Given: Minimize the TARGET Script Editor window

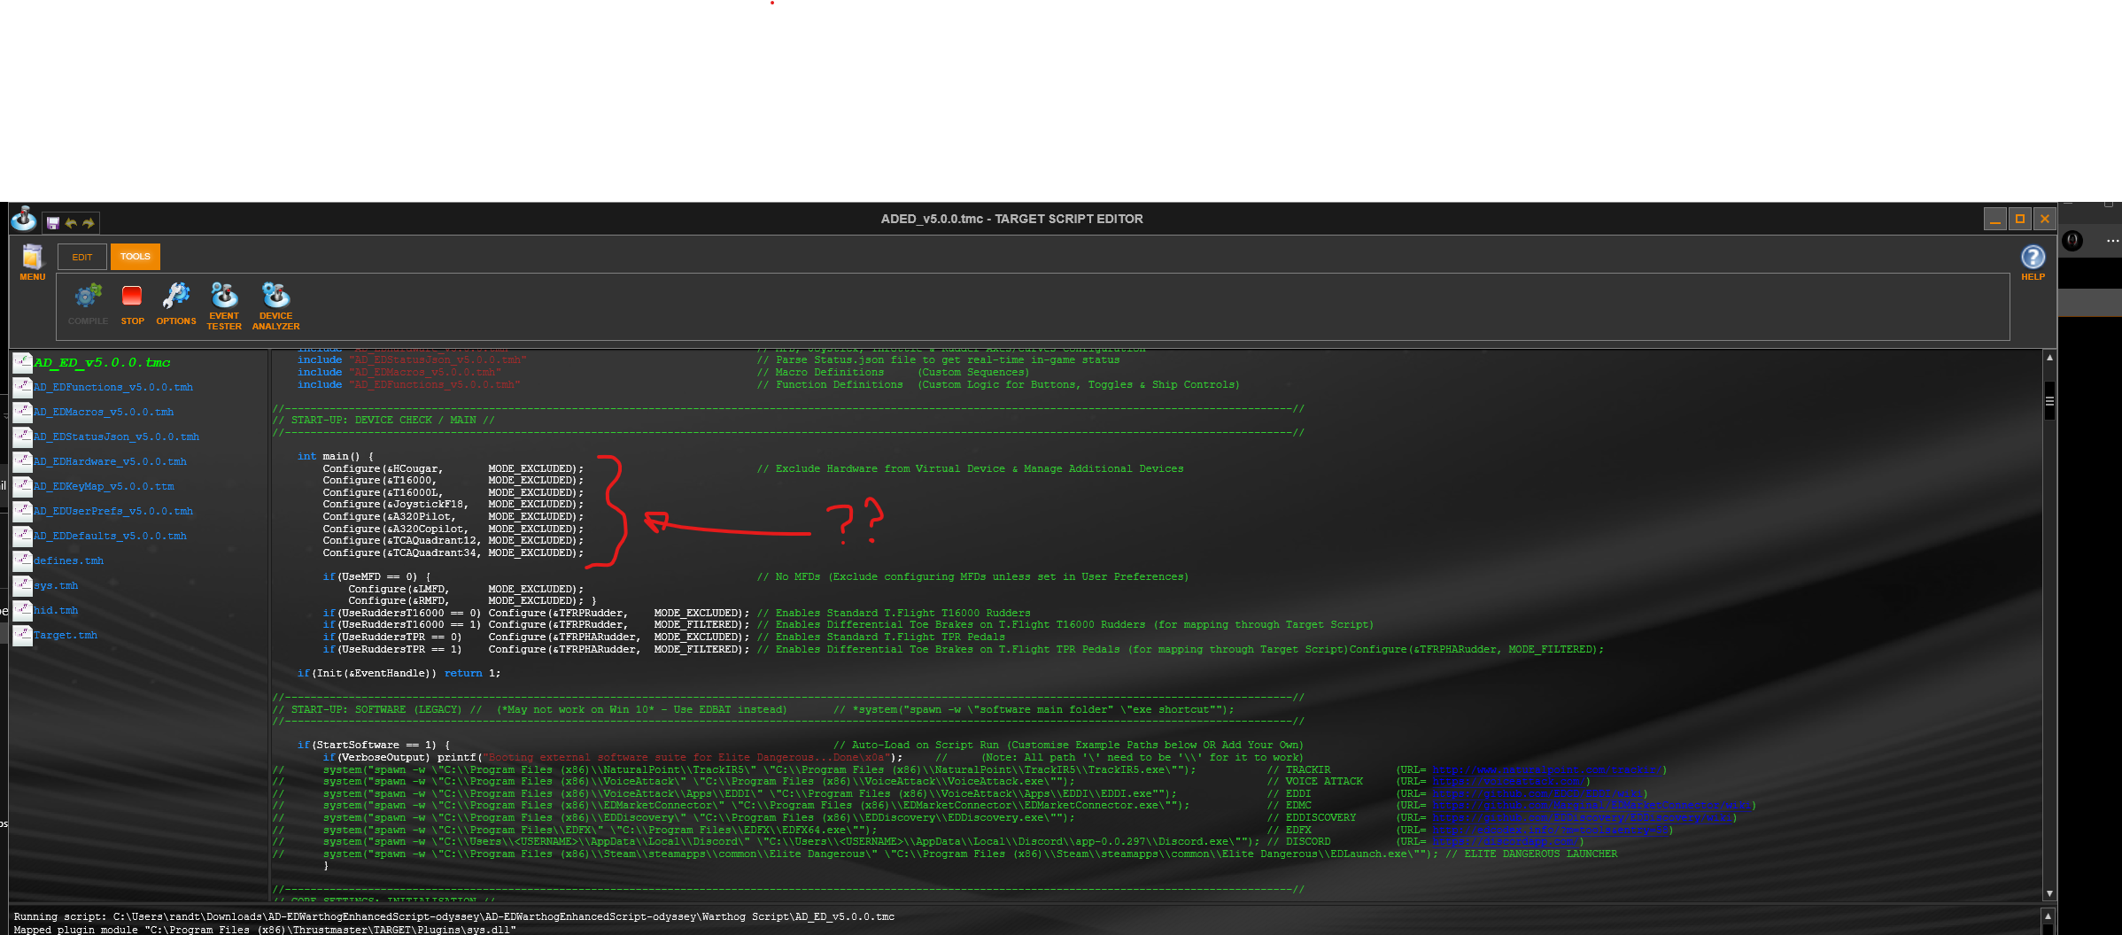Looking at the screenshot, I should click(x=1994, y=219).
